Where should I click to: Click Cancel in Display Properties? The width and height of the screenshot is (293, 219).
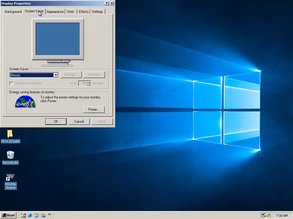coord(79,121)
